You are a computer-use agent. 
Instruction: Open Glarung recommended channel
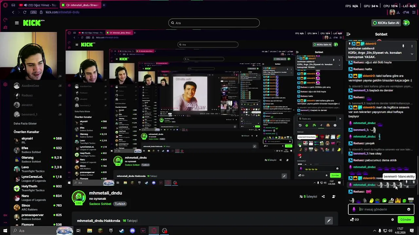coord(38,159)
